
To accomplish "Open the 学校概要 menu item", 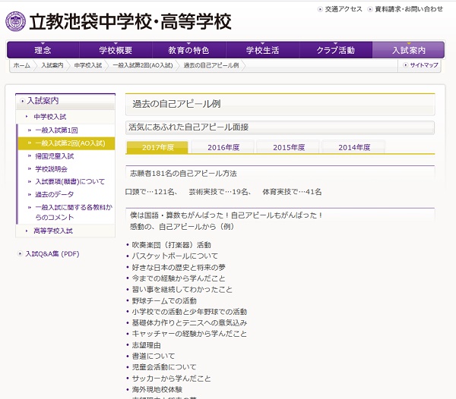I will coord(116,50).
